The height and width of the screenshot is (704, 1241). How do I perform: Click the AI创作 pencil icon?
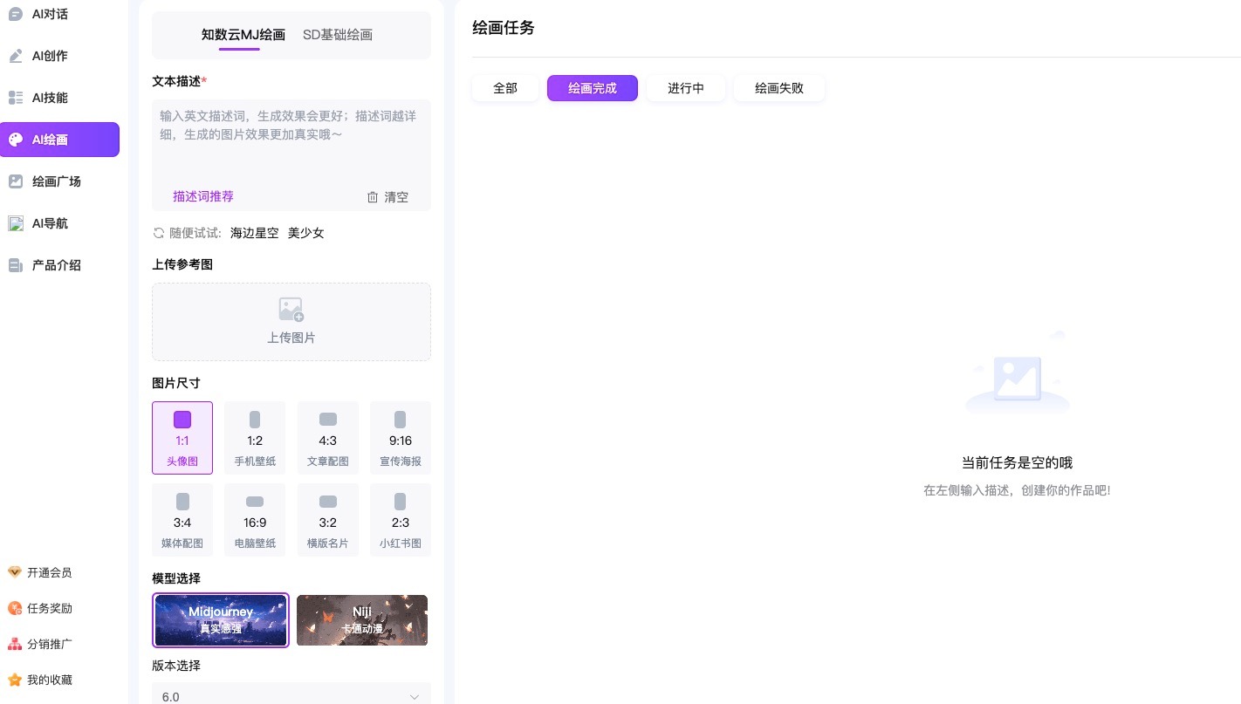click(16, 56)
